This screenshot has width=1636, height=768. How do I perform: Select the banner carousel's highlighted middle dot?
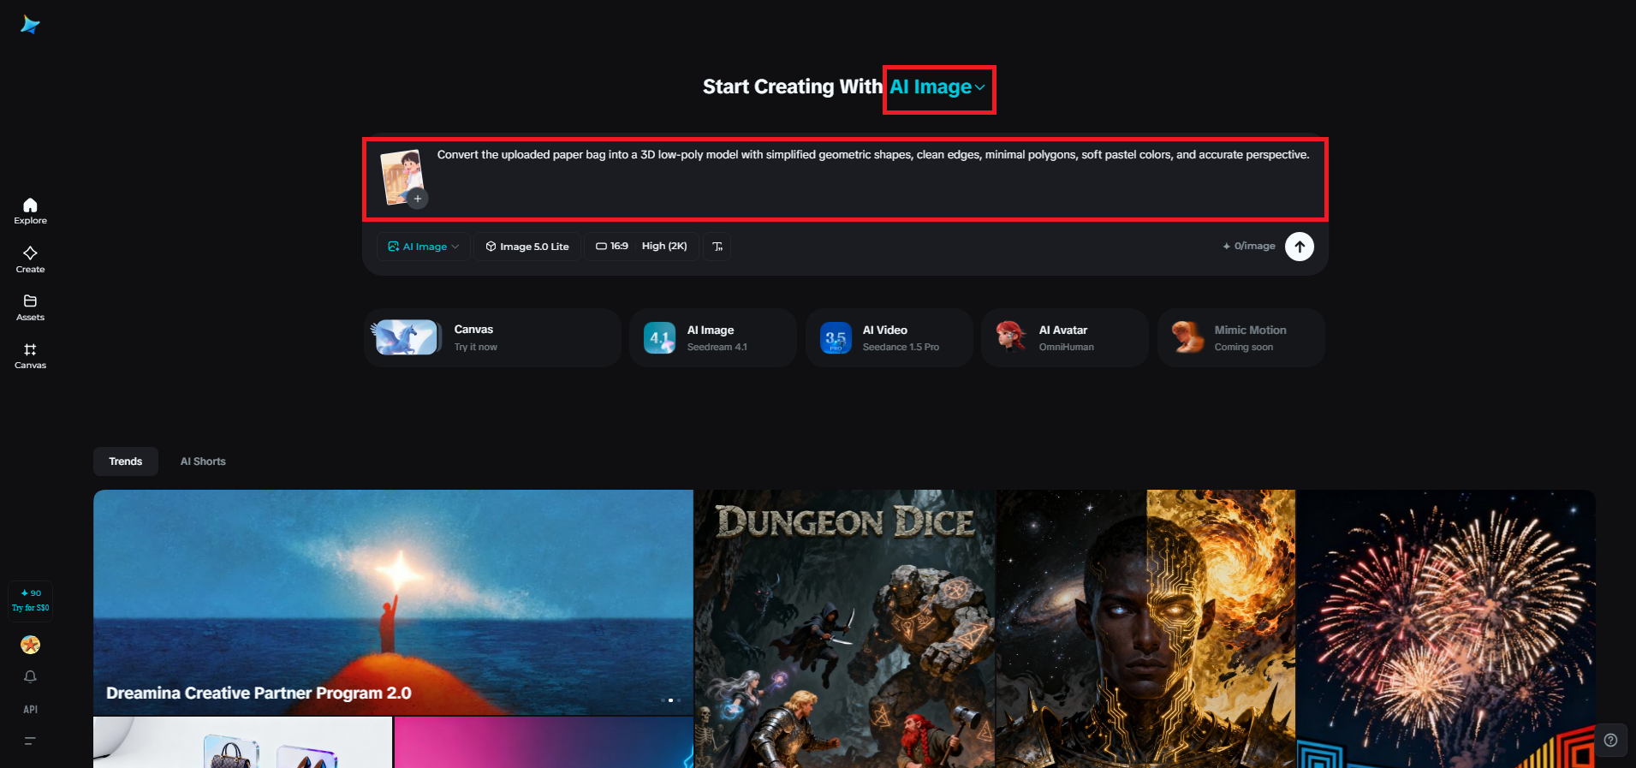point(670,700)
